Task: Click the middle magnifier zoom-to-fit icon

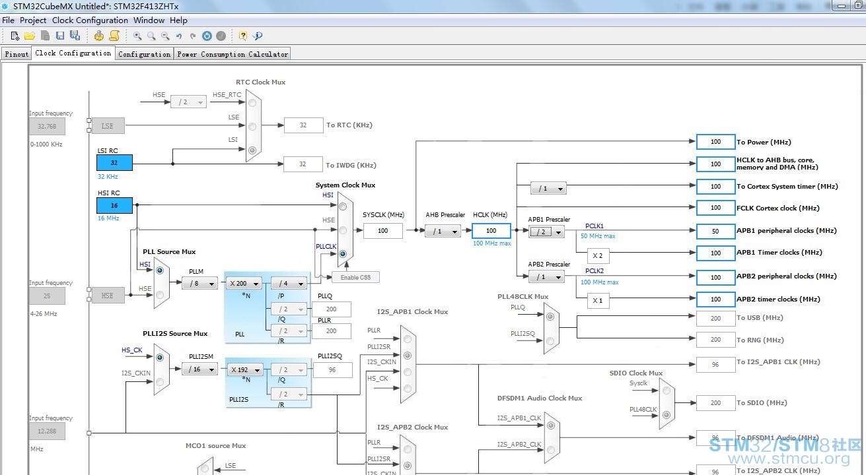Action: (x=151, y=36)
